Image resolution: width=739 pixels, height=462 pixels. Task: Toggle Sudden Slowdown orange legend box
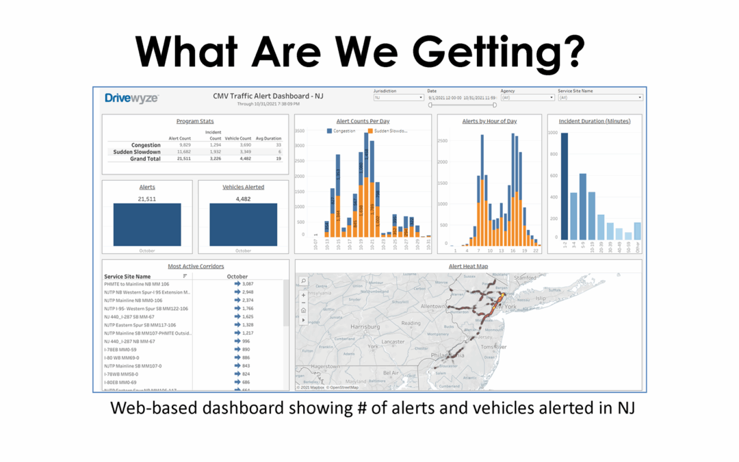coord(369,130)
